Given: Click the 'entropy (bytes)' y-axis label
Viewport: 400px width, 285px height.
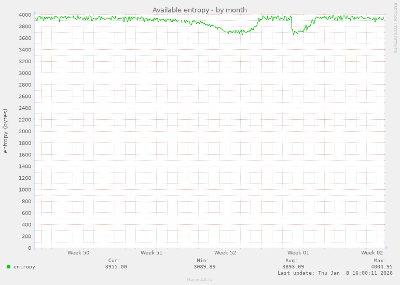Looking at the screenshot, I should pyautogui.click(x=6, y=131).
